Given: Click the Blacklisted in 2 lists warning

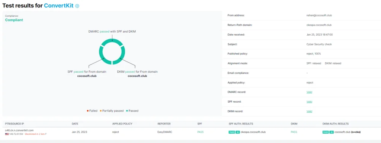Looking at the screenshot, I should click(35, 134).
